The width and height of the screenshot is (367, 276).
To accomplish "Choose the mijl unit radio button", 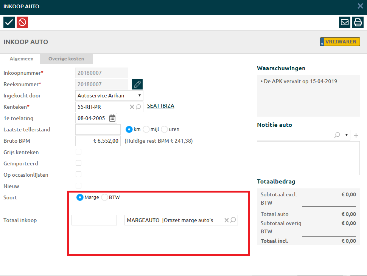I will point(146,129).
